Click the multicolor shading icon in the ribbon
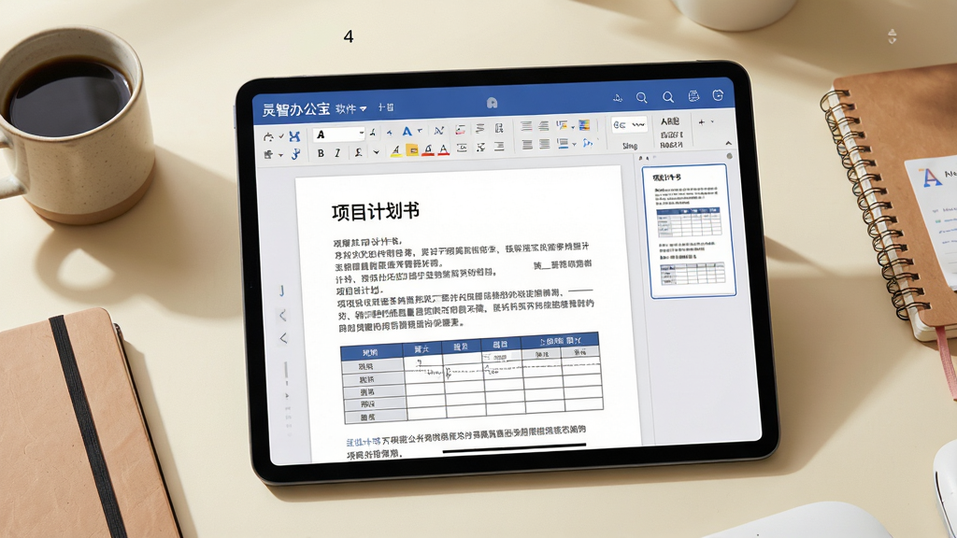This screenshot has width=957, height=538. point(584,125)
